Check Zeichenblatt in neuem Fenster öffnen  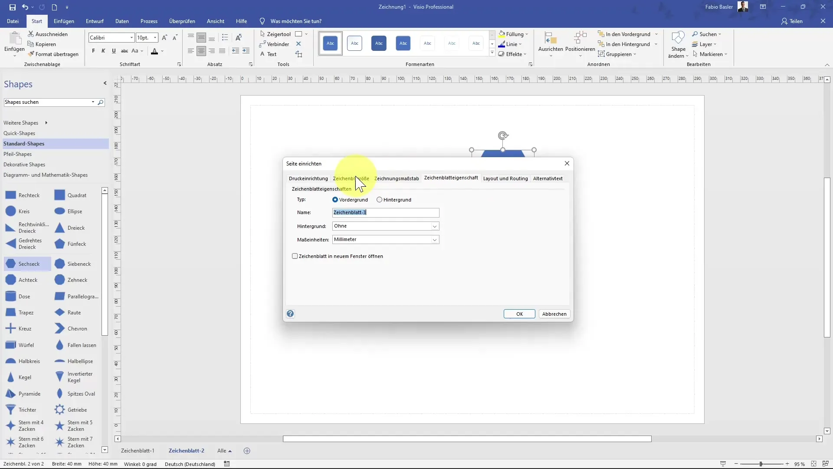coord(295,256)
